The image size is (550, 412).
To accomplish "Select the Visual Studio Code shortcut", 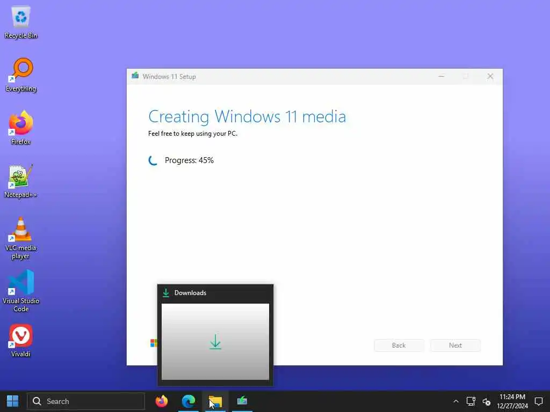I will pyautogui.click(x=21, y=291).
